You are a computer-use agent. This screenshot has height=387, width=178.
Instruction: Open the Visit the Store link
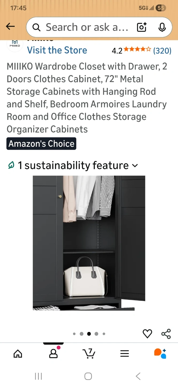(x=57, y=50)
